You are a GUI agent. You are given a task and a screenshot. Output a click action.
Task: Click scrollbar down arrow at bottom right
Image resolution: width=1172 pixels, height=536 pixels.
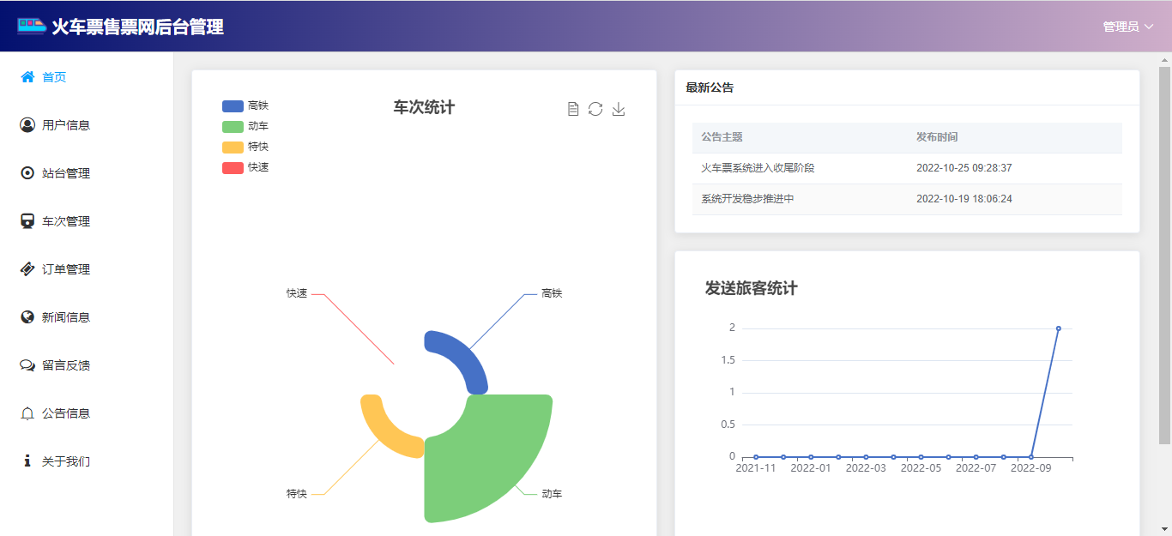point(1164,528)
